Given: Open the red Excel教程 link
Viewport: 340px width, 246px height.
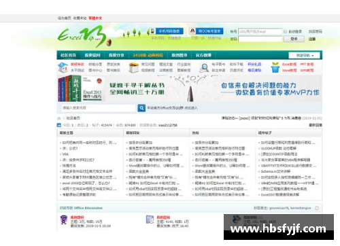Looking at the screenshot, I should (x=289, y=65).
